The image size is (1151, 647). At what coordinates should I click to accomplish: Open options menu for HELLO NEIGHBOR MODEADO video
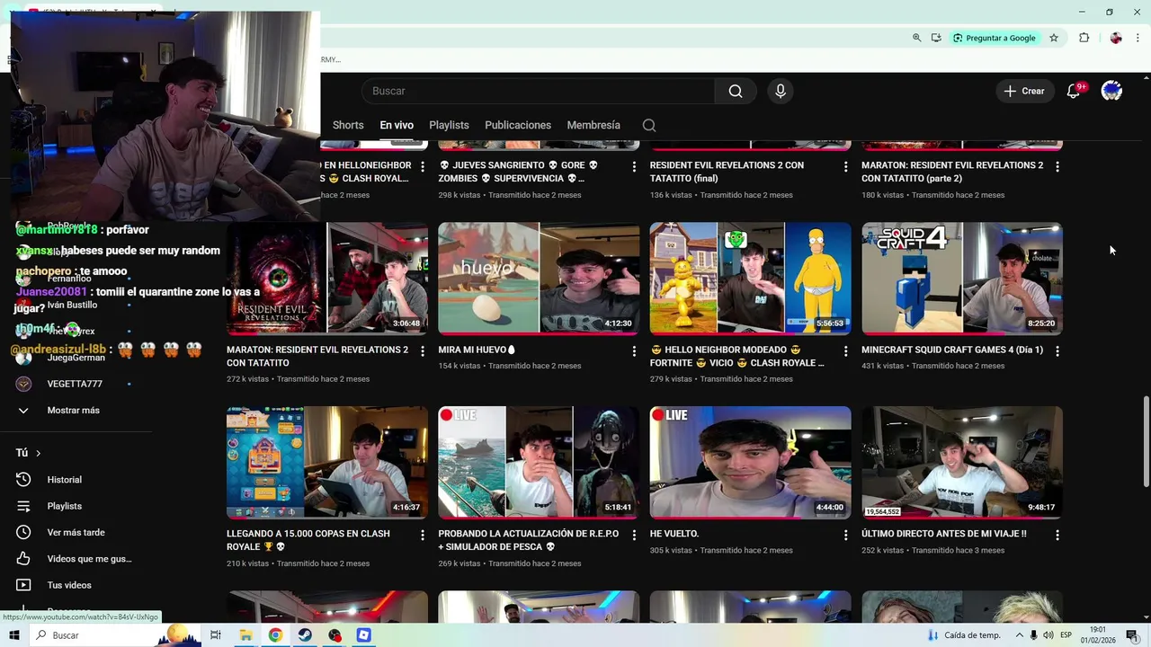[845, 351]
